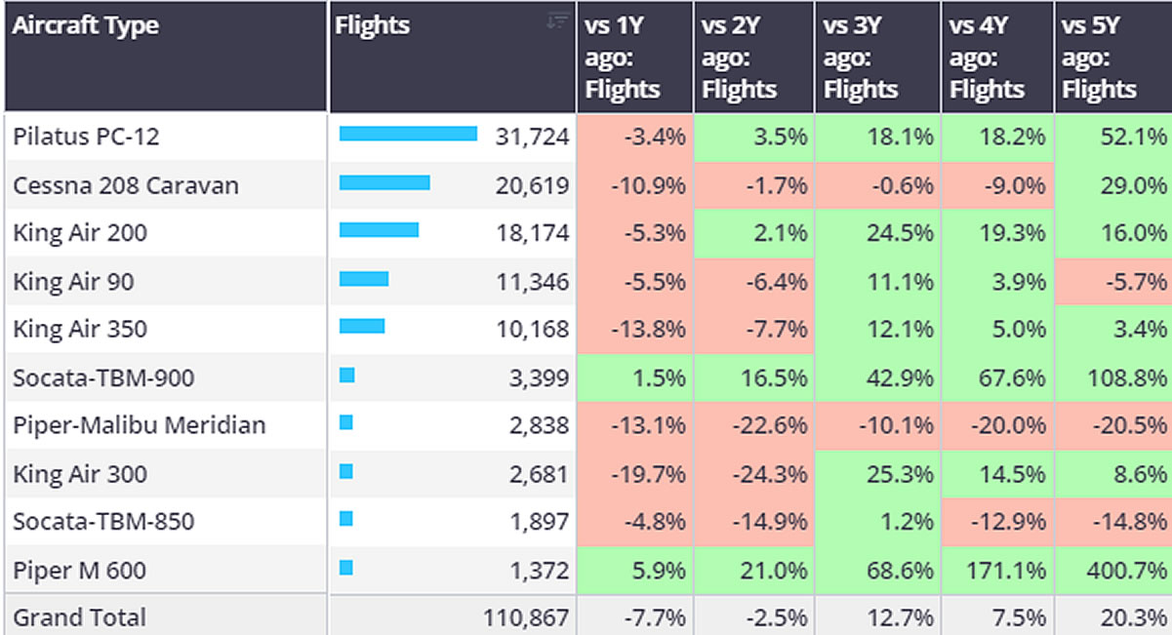Click the 108.8% cell for Socata-TBM-900
Viewport: 1172px width, 635px height.
coord(1113,377)
